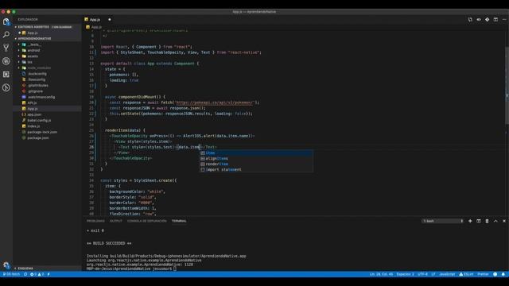Image resolution: width=509 pixels, height=286 pixels.
Task: Choose 'alignItems' autocomplete suggestion
Action: point(256,158)
